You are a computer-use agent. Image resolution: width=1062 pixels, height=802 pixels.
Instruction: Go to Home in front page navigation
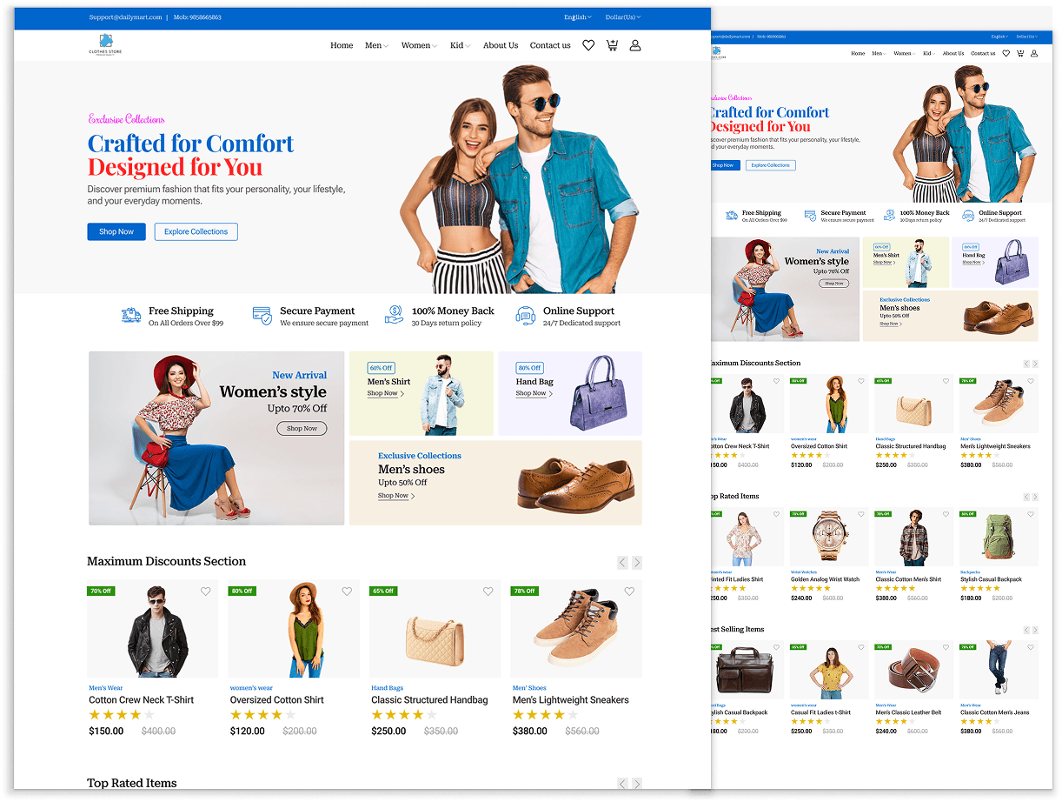coord(342,45)
